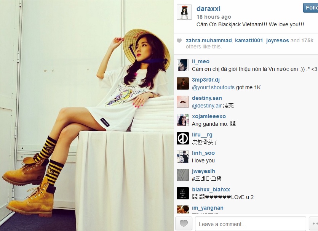Click the main post photo

click(86, 115)
